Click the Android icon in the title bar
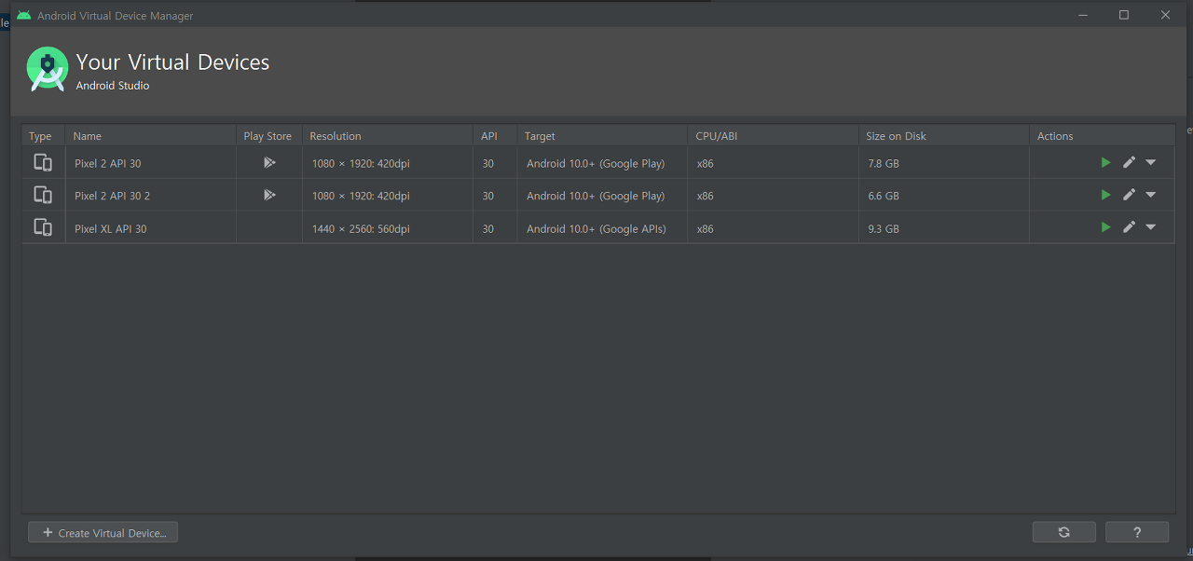 (24, 15)
